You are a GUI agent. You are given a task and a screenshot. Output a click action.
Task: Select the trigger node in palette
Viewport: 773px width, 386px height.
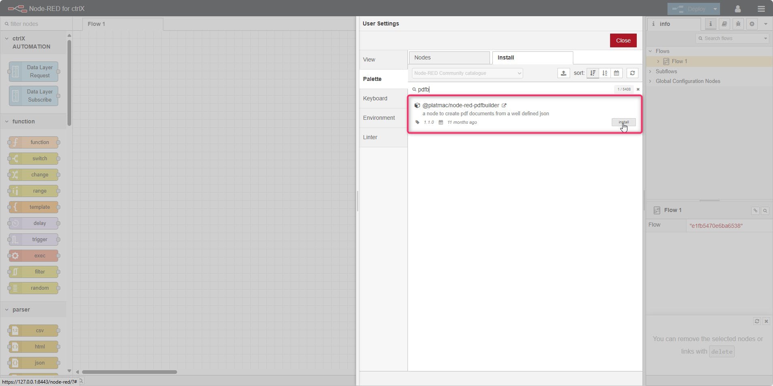click(x=34, y=240)
